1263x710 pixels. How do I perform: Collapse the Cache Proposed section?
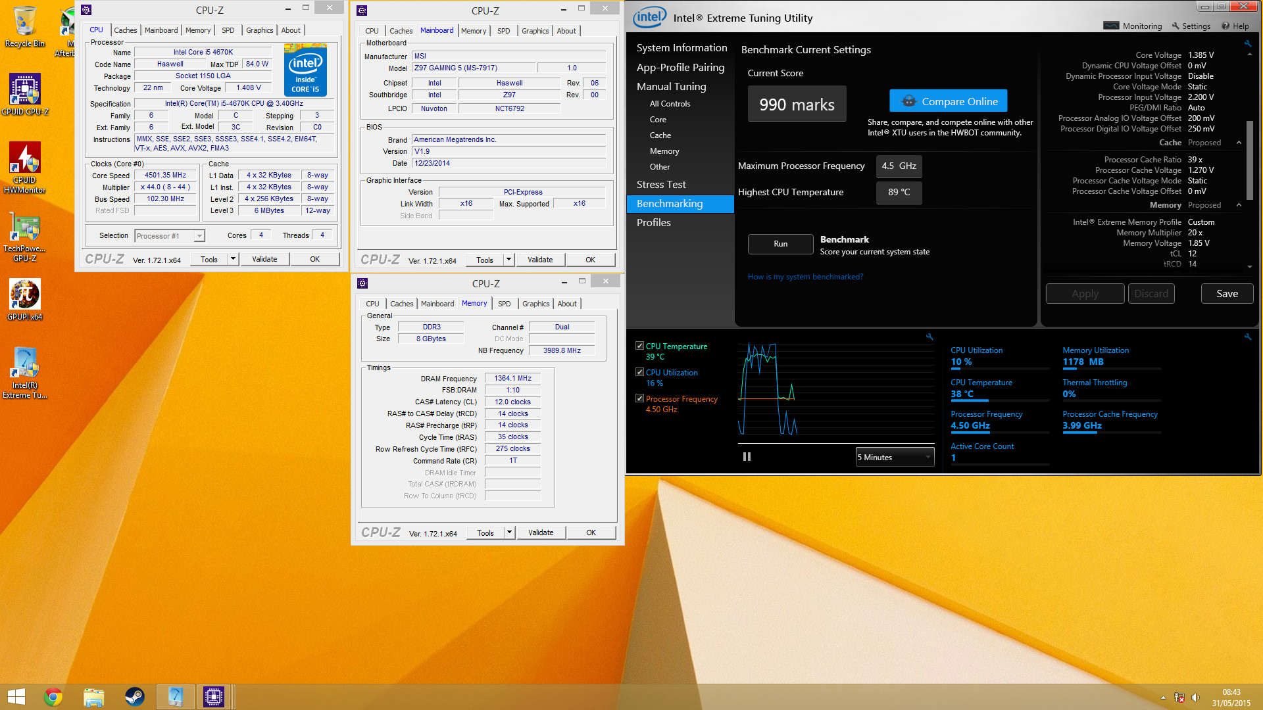[1239, 143]
